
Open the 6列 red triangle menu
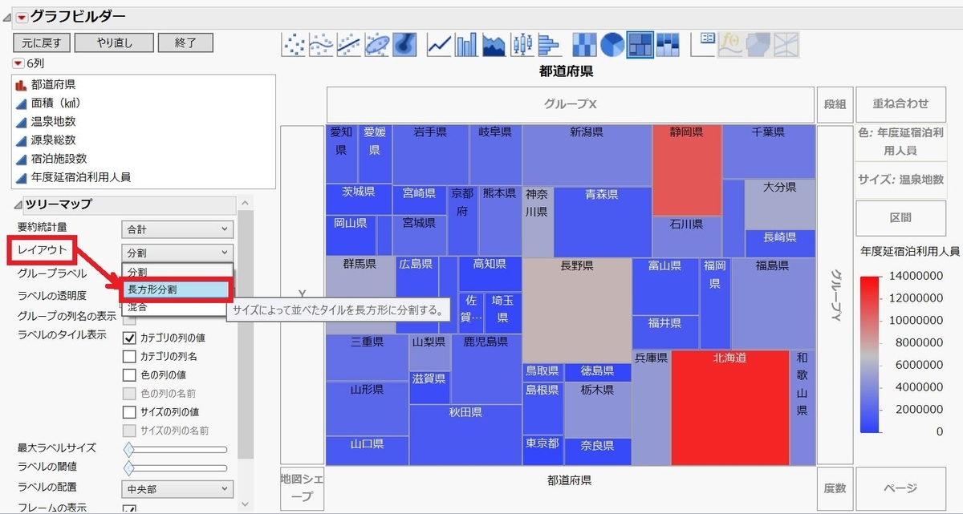17,63
